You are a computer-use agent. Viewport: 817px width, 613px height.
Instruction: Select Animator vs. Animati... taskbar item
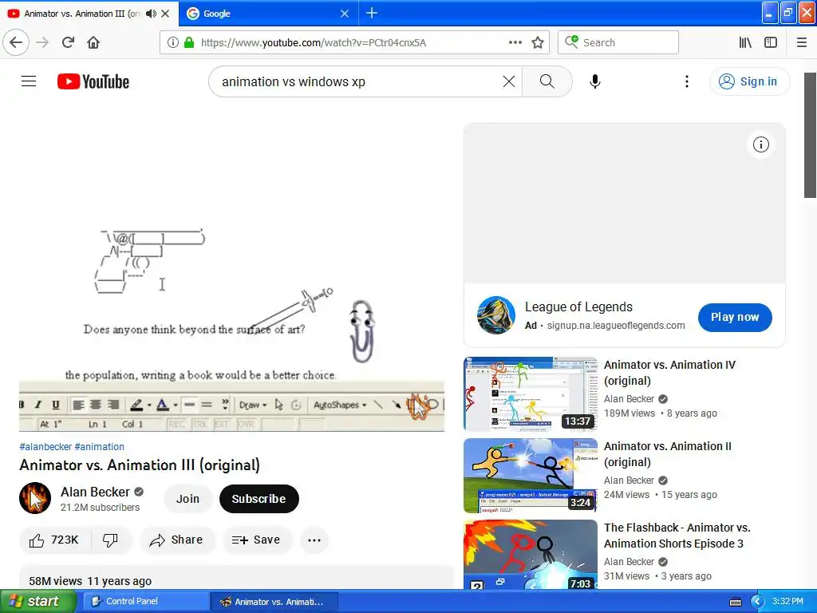point(274,602)
